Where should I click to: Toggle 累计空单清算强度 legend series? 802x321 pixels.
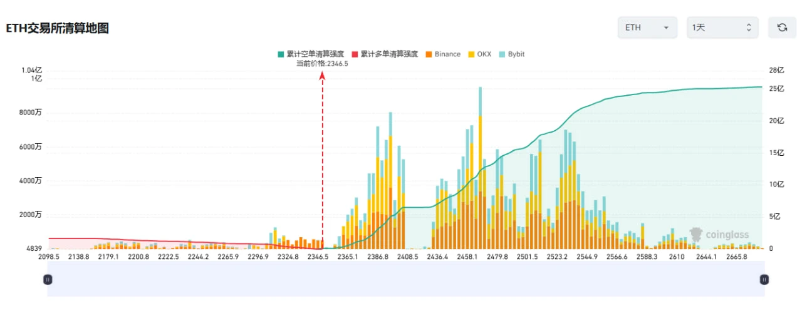coord(311,54)
